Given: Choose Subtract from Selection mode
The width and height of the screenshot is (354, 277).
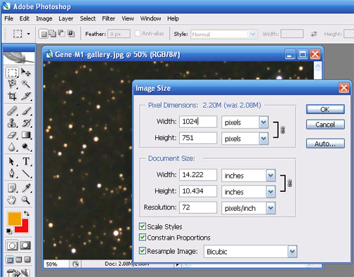Looking at the screenshot, I should point(62,34).
